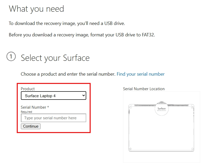Click the 'Product' label above the dropdown
The width and height of the screenshot is (202, 164).
(x=28, y=89)
